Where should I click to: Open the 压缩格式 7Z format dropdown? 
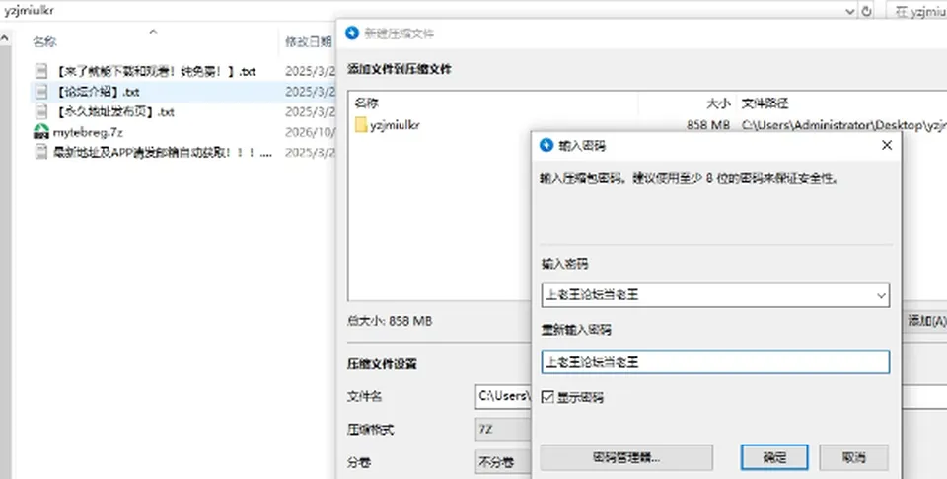pos(503,430)
